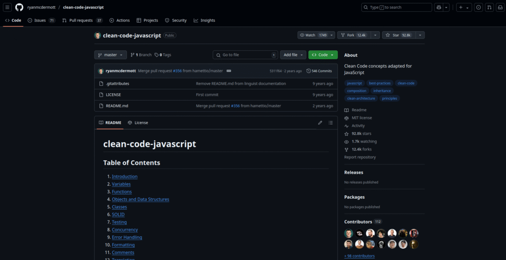Click the javascript topic tag
The height and width of the screenshot is (260, 506).
[355, 83]
